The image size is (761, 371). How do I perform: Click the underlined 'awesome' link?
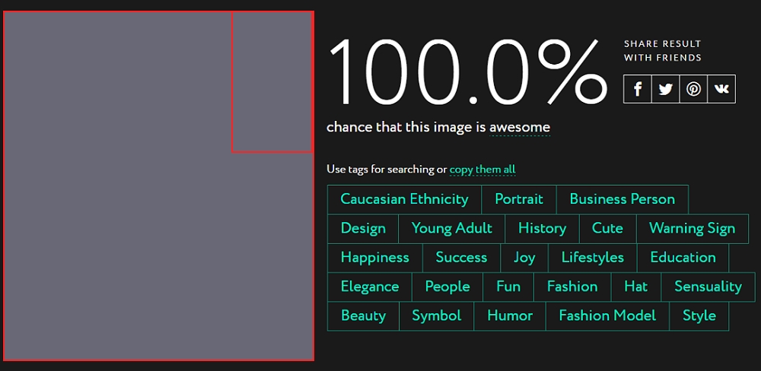[x=519, y=127]
